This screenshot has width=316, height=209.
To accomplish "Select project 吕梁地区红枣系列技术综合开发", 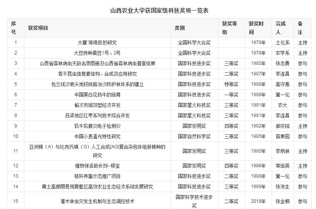I will (97, 116).
